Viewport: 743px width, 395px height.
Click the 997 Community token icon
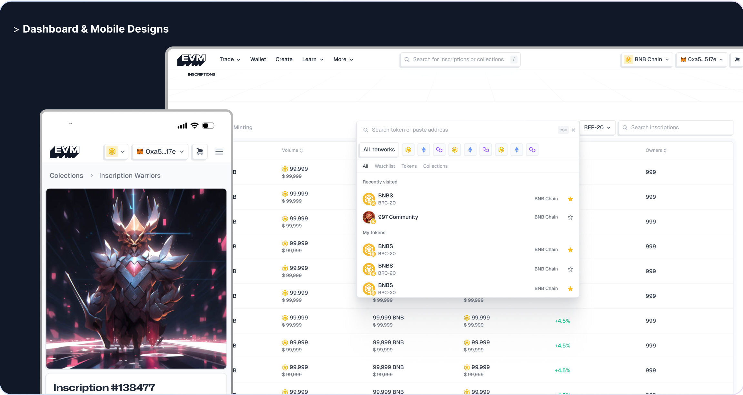tap(369, 217)
